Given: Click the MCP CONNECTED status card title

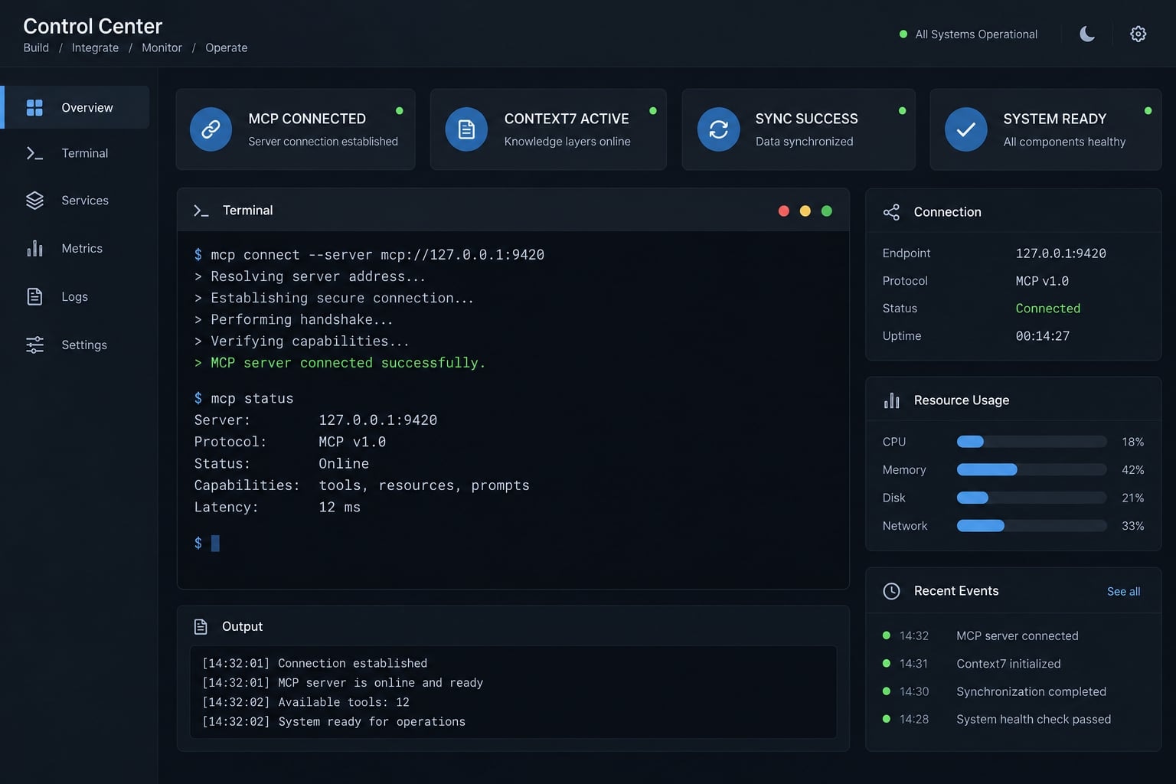Looking at the screenshot, I should tap(307, 119).
